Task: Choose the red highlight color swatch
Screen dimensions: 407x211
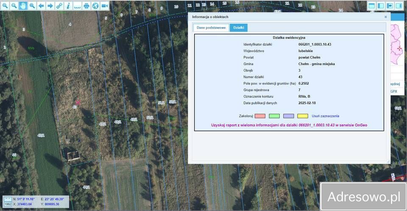Action: (260, 116)
